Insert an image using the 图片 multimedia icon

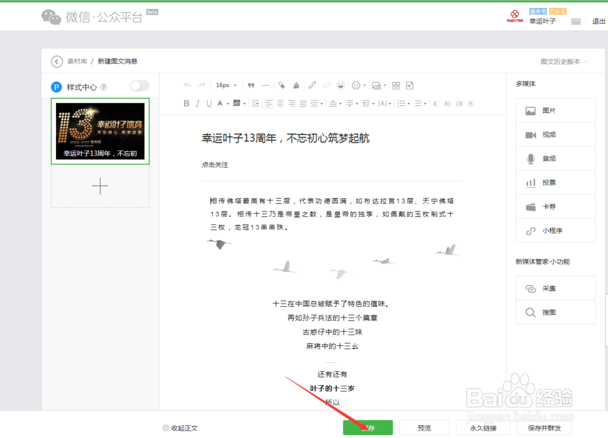pyautogui.click(x=554, y=110)
